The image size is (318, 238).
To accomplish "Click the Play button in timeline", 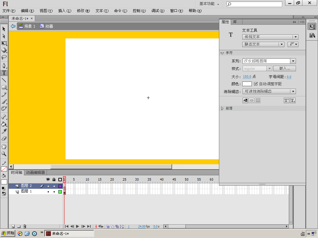I will coord(77,227).
